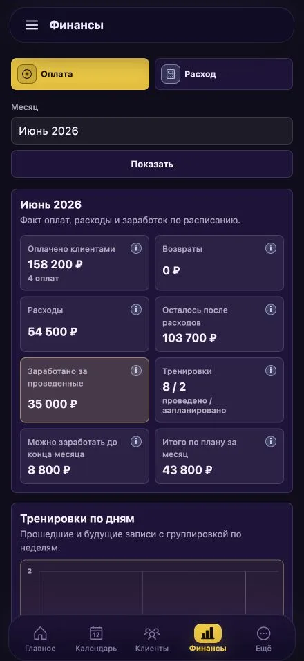Screen dimensions: 304x661
Task: Click the info icon on Оплачено клиентами card
Action: (x=135, y=248)
